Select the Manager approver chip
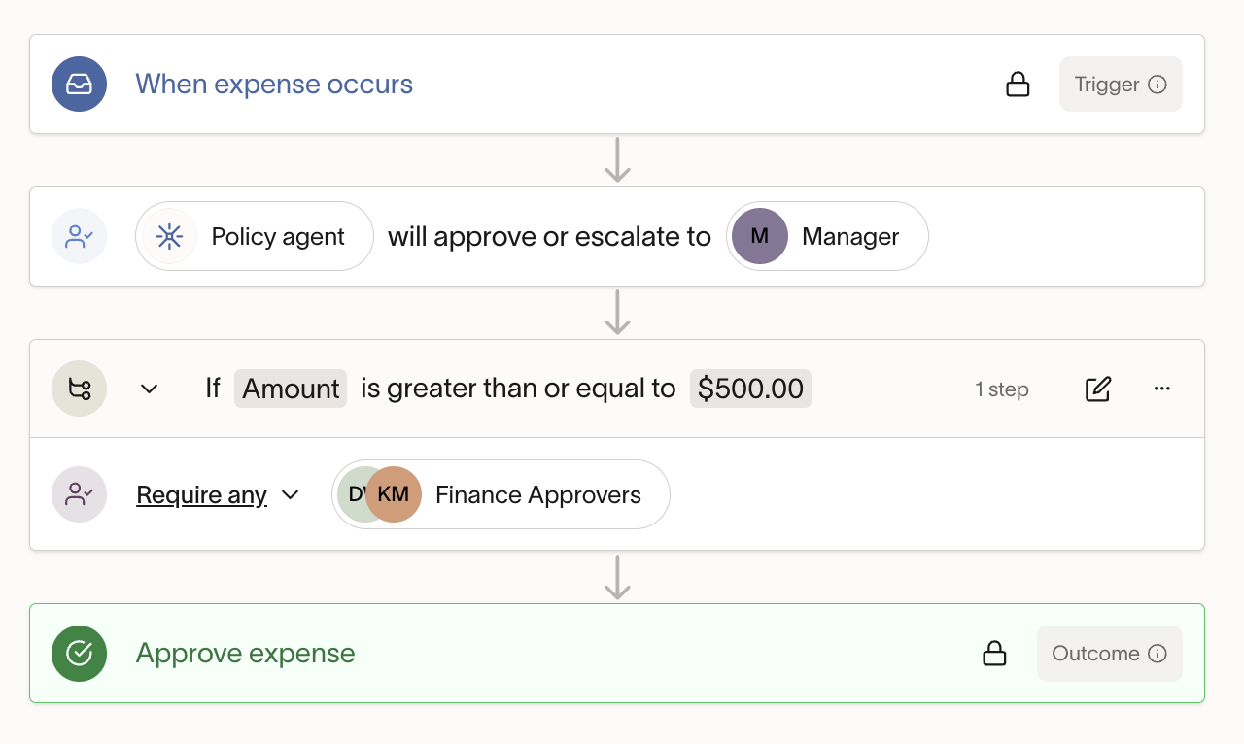The image size is (1244, 744). pyautogui.click(x=827, y=237)
